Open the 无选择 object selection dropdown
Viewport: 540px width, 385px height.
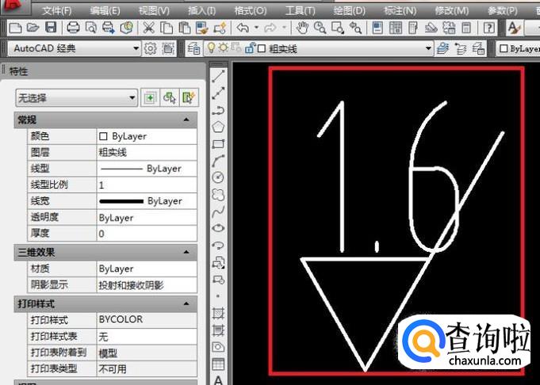[x=76, y=98]
